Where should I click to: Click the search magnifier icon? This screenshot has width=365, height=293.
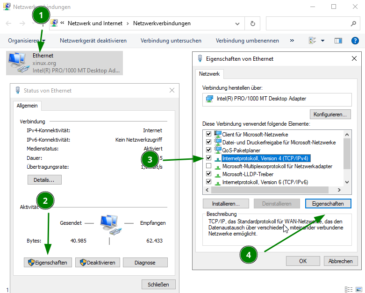point(353,23)
